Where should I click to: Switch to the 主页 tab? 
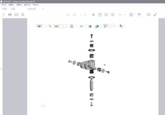pyautogui.click(x=4, y=9)
